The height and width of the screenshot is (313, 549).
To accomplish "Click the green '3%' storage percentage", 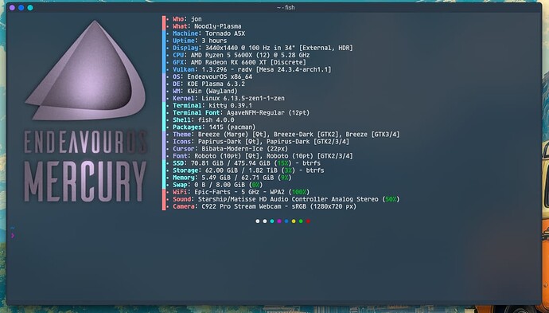I will (288, 170).
